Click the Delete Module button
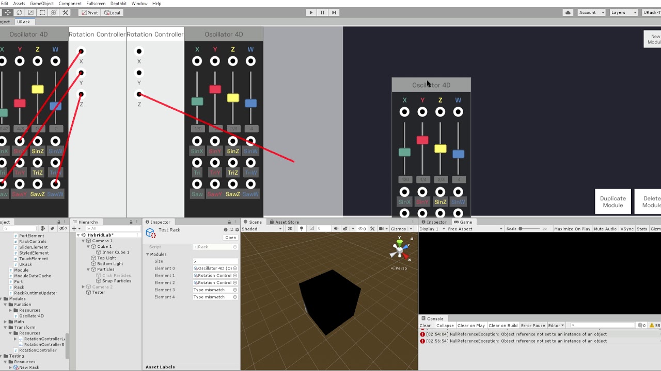The width and height of the screenshot is (661, 371). point(649,201)
